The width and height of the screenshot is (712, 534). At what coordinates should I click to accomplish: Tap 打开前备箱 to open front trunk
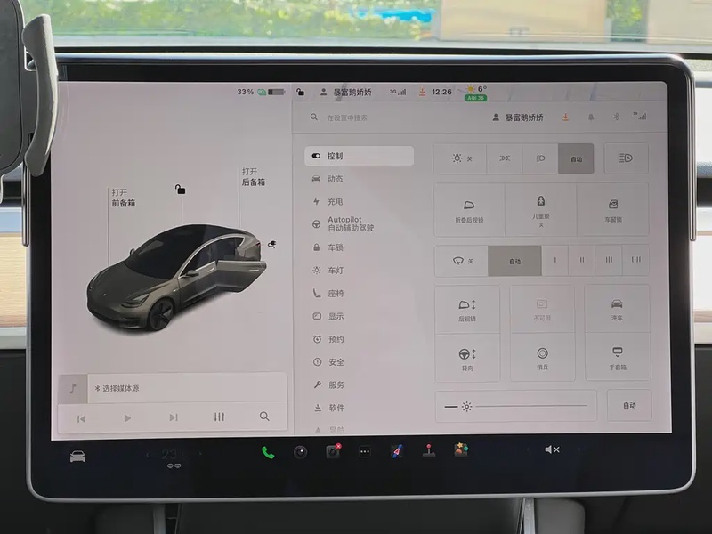tap(124, 198)
